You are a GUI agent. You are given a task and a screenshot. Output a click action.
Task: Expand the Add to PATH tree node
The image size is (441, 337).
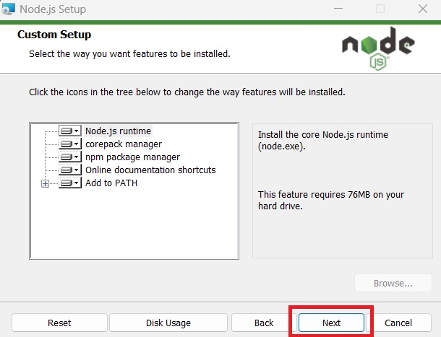click(45, 183)
